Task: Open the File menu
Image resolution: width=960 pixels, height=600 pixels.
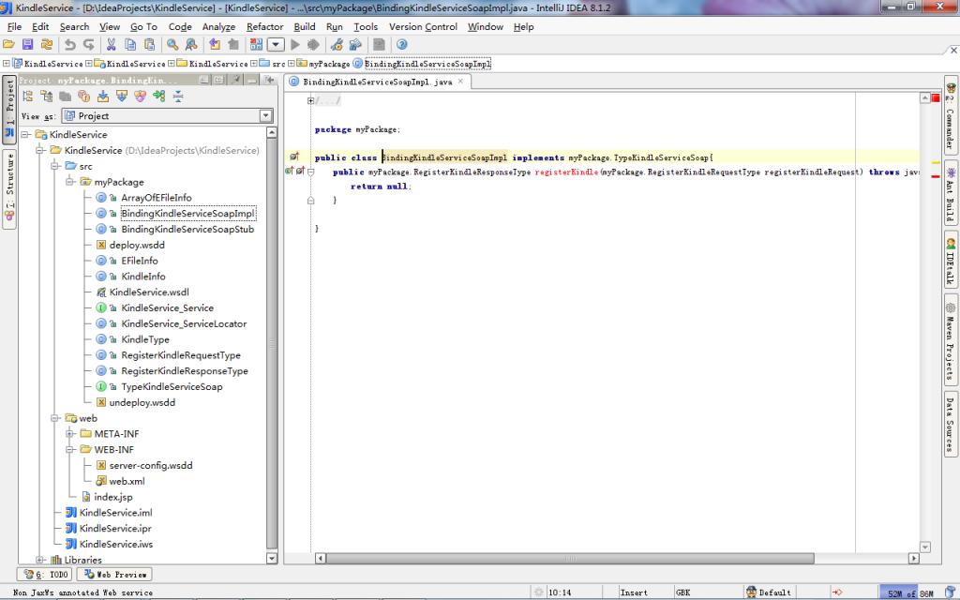Action: tap(14, 27)
